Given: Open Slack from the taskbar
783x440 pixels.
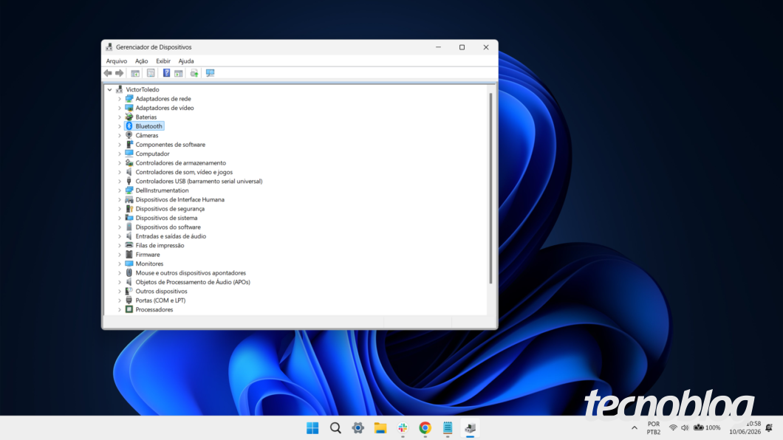Looking at the screenshot, I should point(403,428).
